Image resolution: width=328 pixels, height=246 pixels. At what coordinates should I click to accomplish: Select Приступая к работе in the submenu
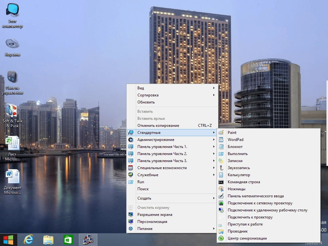coord(269,224)
